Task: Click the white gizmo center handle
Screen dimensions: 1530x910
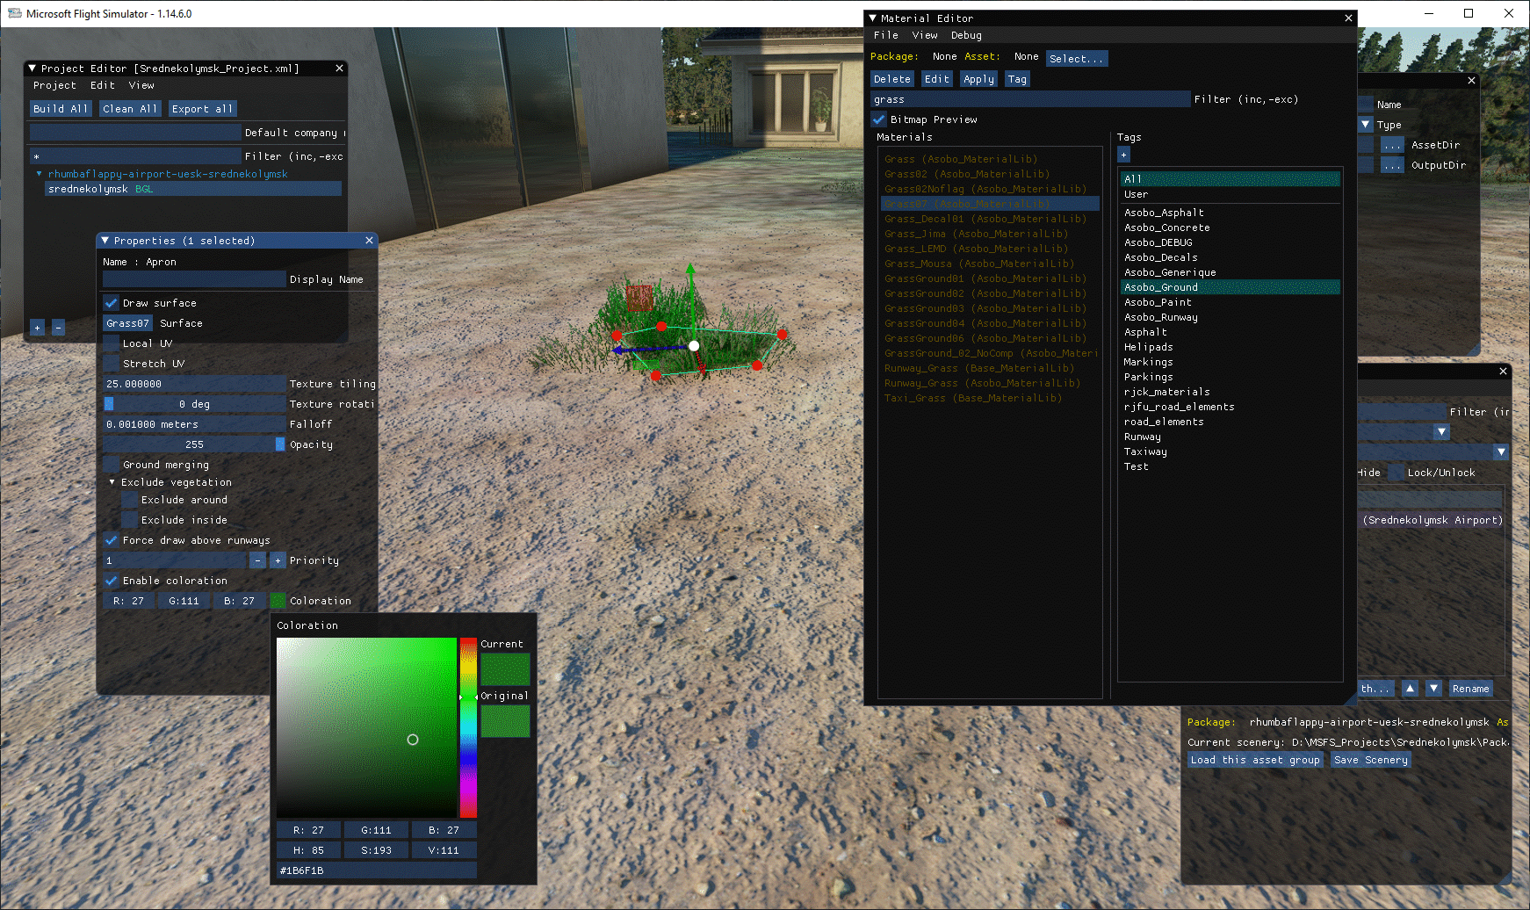Action: point(694,346)
